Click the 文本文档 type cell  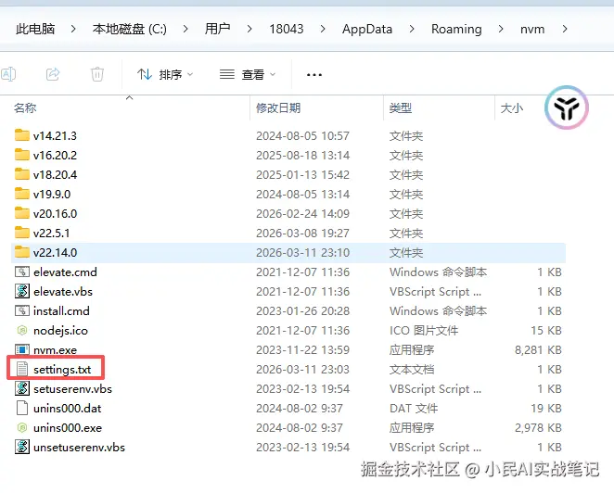pyautogui.click(x=412, y=370)
